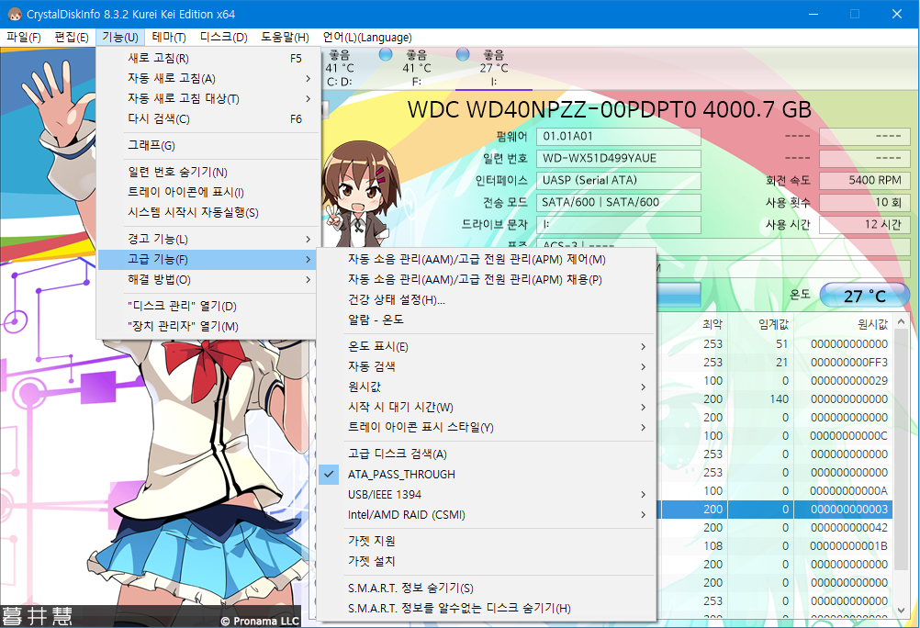Select highlighted row with raw value 000000000003

tap(775, 510)
